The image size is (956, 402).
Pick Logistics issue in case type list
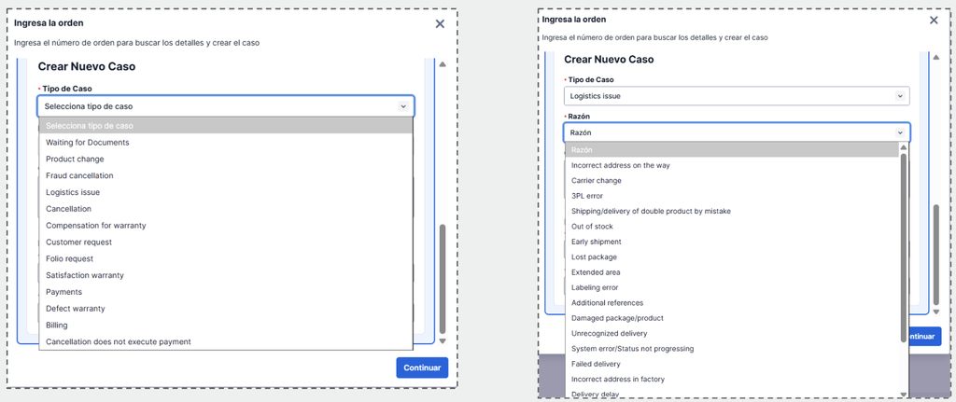click(73, 192)
